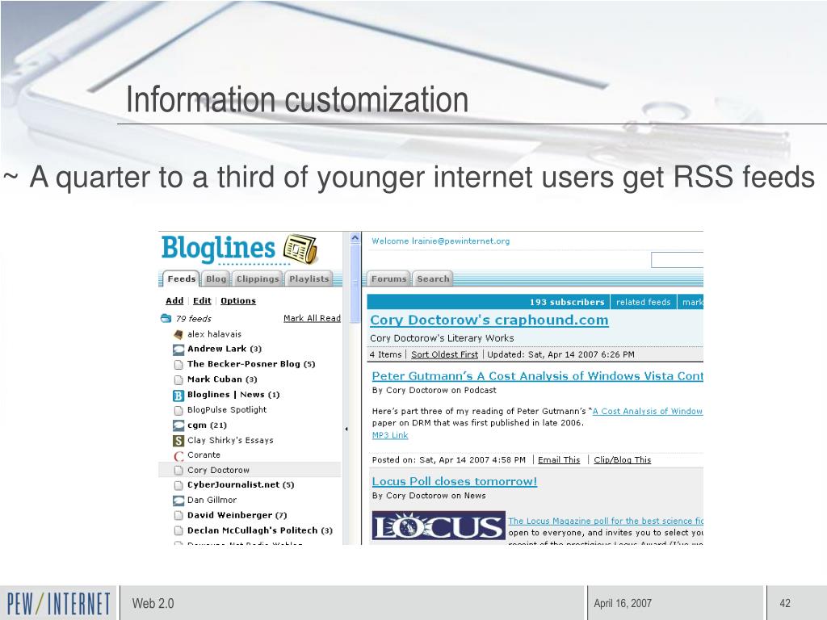Click the Bloglines News 'B' icon
Viewport: 827px width, 620px height.
coord(178,395)
